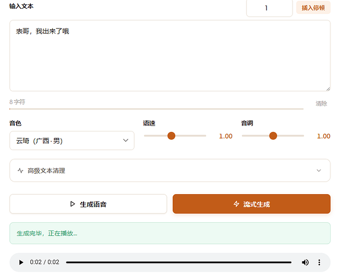
Task: Click the 音调 pitch slider handle
Action: (x=273, y=136)
